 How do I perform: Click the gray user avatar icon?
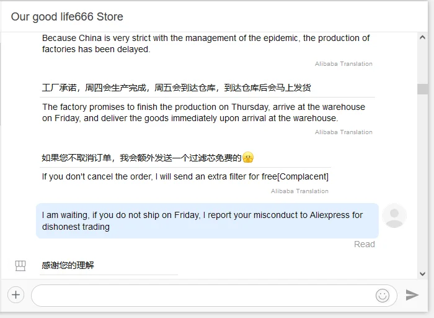(394, 216)
